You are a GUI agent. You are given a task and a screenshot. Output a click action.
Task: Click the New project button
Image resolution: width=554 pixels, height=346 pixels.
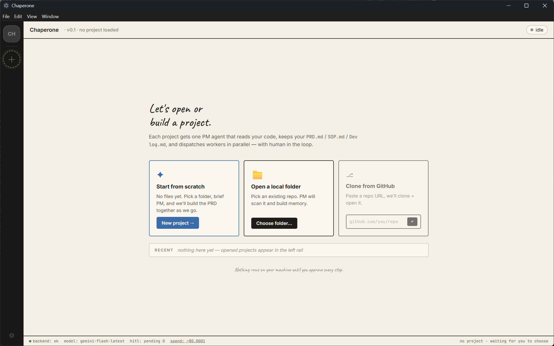click(178, 223)
